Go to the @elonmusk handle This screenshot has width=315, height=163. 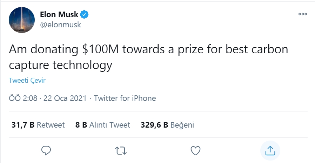point(61,25)
